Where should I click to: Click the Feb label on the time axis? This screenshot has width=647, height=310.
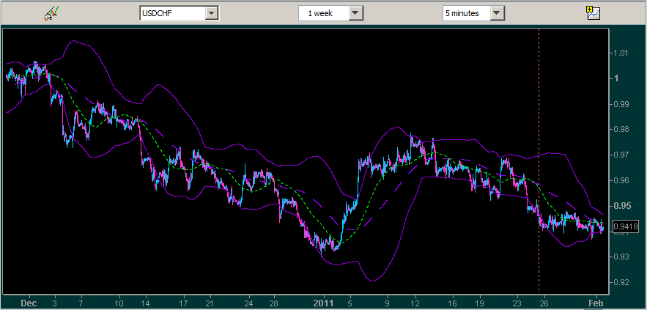point(596,302)
